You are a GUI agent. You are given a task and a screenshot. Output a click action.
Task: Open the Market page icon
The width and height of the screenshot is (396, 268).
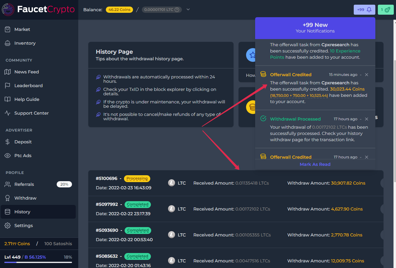(8, 29)
